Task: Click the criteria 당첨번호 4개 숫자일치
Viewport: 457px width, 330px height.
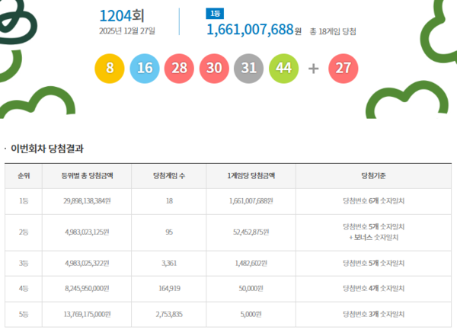Action: coord(374,289)
